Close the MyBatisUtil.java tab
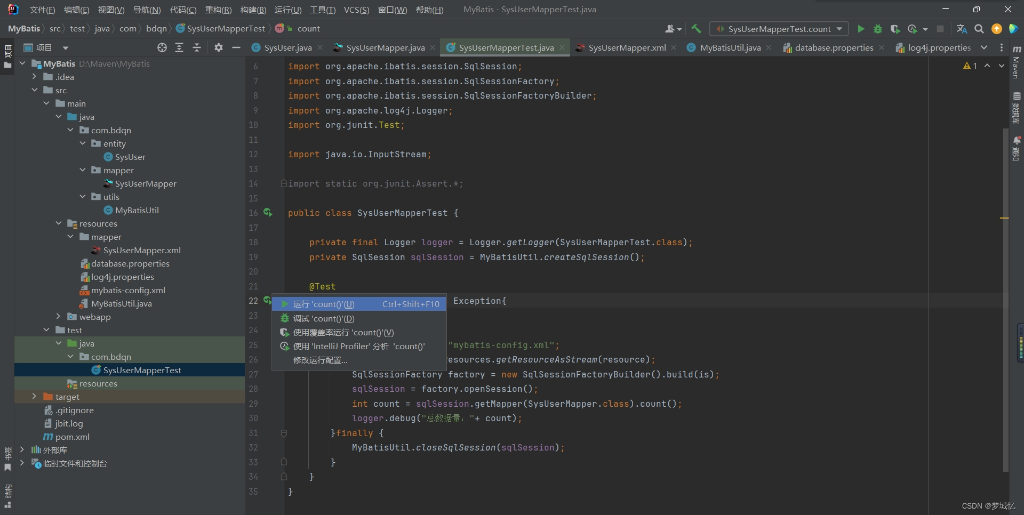1024x515 pixels. [769, 47]
